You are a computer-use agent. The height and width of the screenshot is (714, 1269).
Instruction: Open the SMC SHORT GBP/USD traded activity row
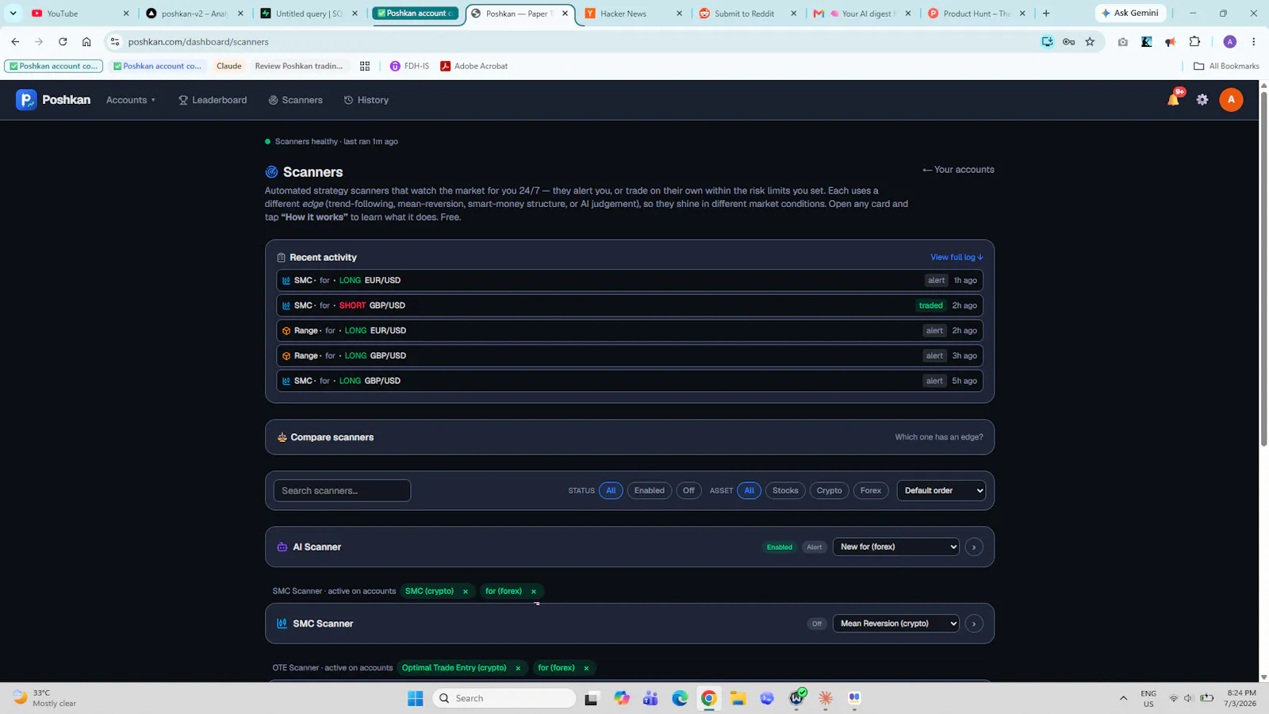[x=630, y=305]
